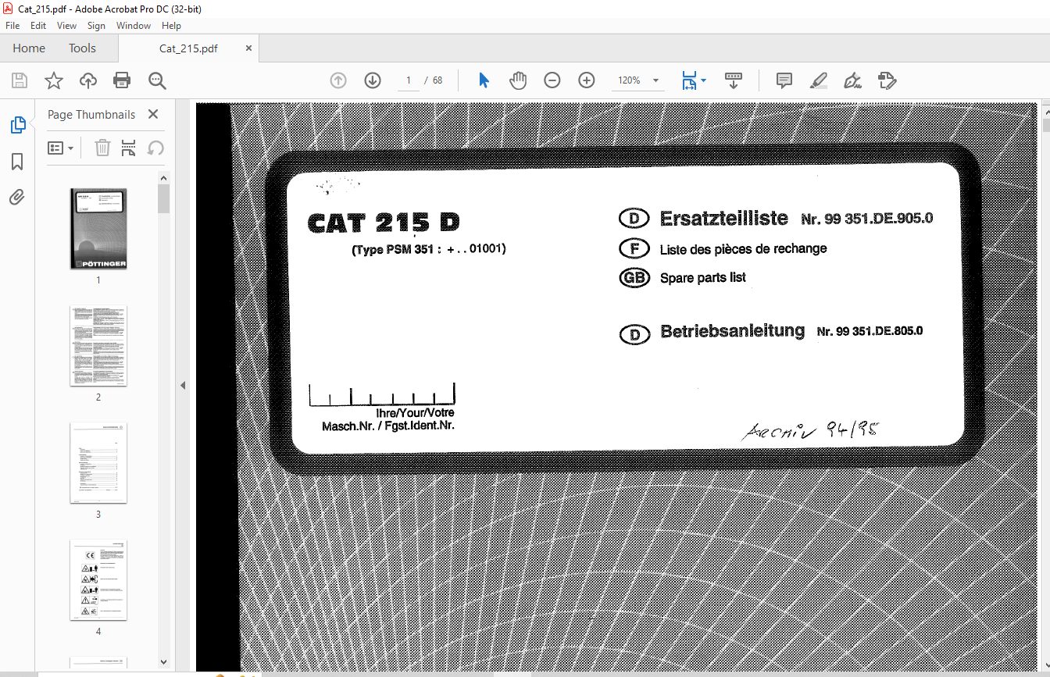
Task: Switch to the Home tab
Action: [29, 48]
